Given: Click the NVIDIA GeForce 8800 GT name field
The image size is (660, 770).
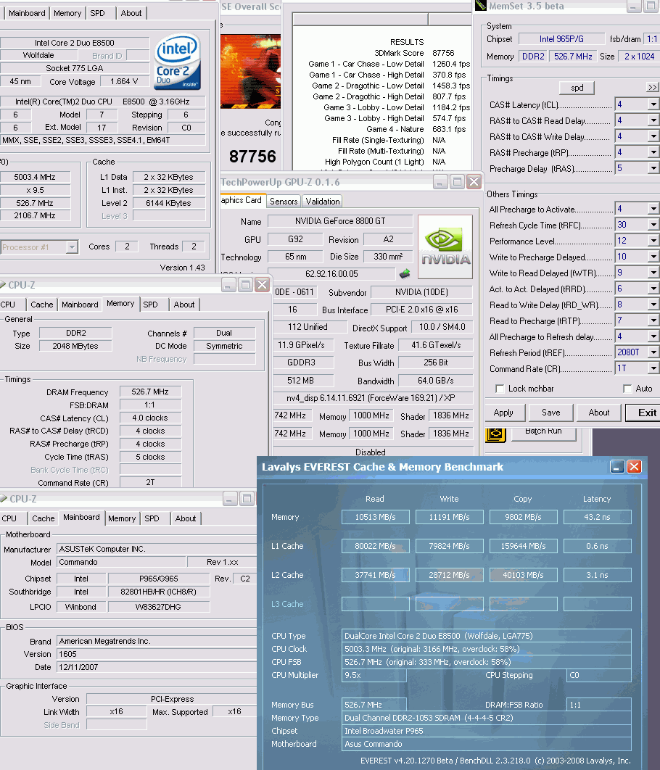Looking at the screenshot, I should tap(340, 221).
